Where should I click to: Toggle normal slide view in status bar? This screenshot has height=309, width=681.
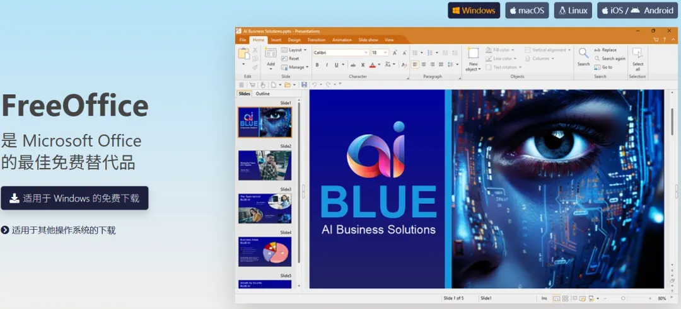[x=556, y=298]
